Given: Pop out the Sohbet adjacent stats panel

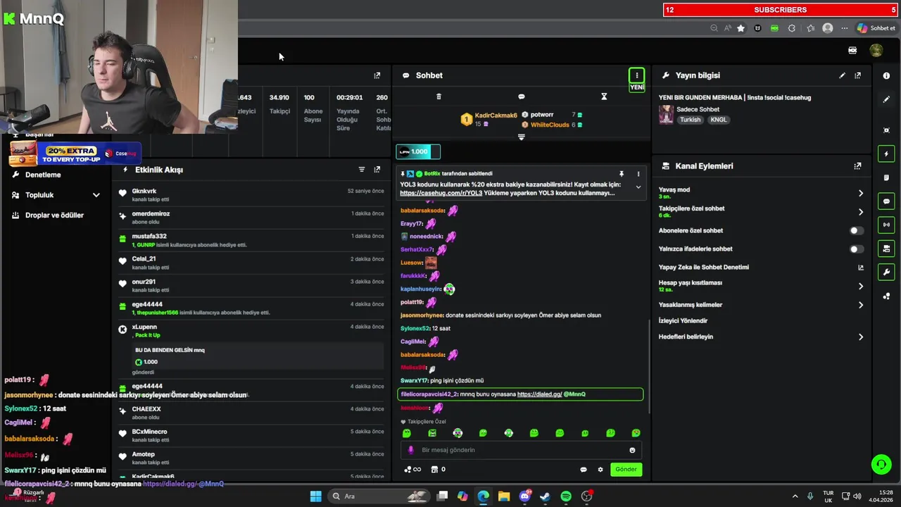Looking at the screenshot, I should pyautogui.click(x=377, y=75).
